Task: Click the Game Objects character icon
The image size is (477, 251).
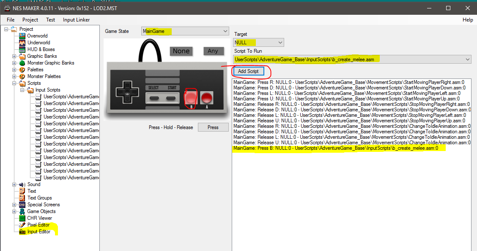Action: 22,211
